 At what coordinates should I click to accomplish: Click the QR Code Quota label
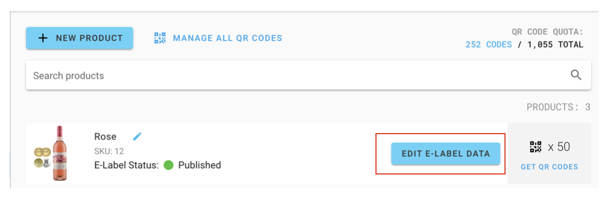[548, 31]
